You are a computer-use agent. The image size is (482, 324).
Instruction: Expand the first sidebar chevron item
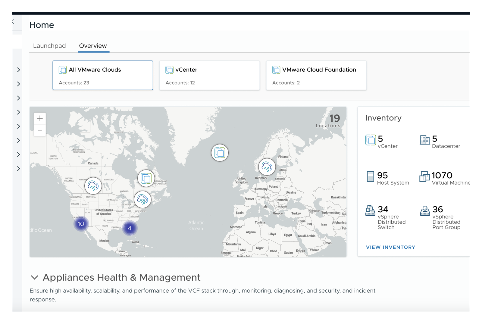pos(19,70)
